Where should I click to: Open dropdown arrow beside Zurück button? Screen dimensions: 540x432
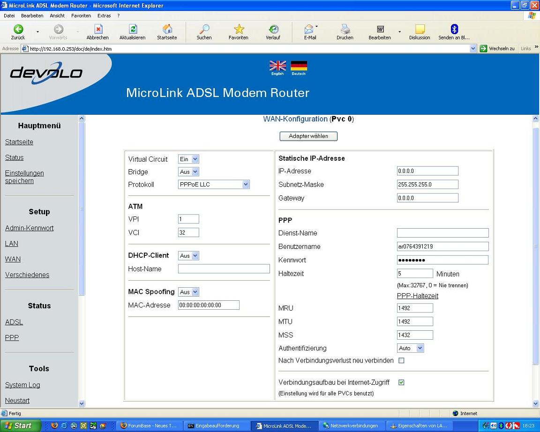point(38,32)
